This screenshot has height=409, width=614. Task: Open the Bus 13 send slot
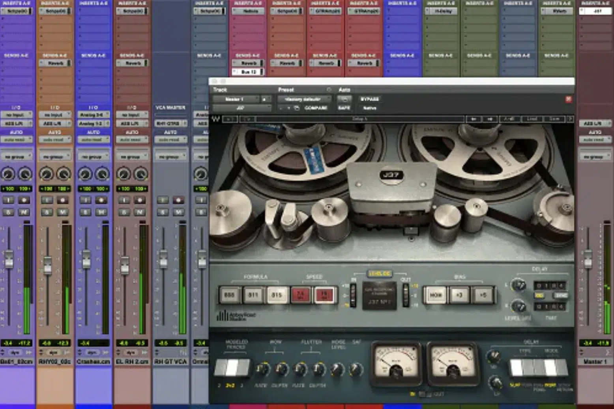tap(248, 72)
